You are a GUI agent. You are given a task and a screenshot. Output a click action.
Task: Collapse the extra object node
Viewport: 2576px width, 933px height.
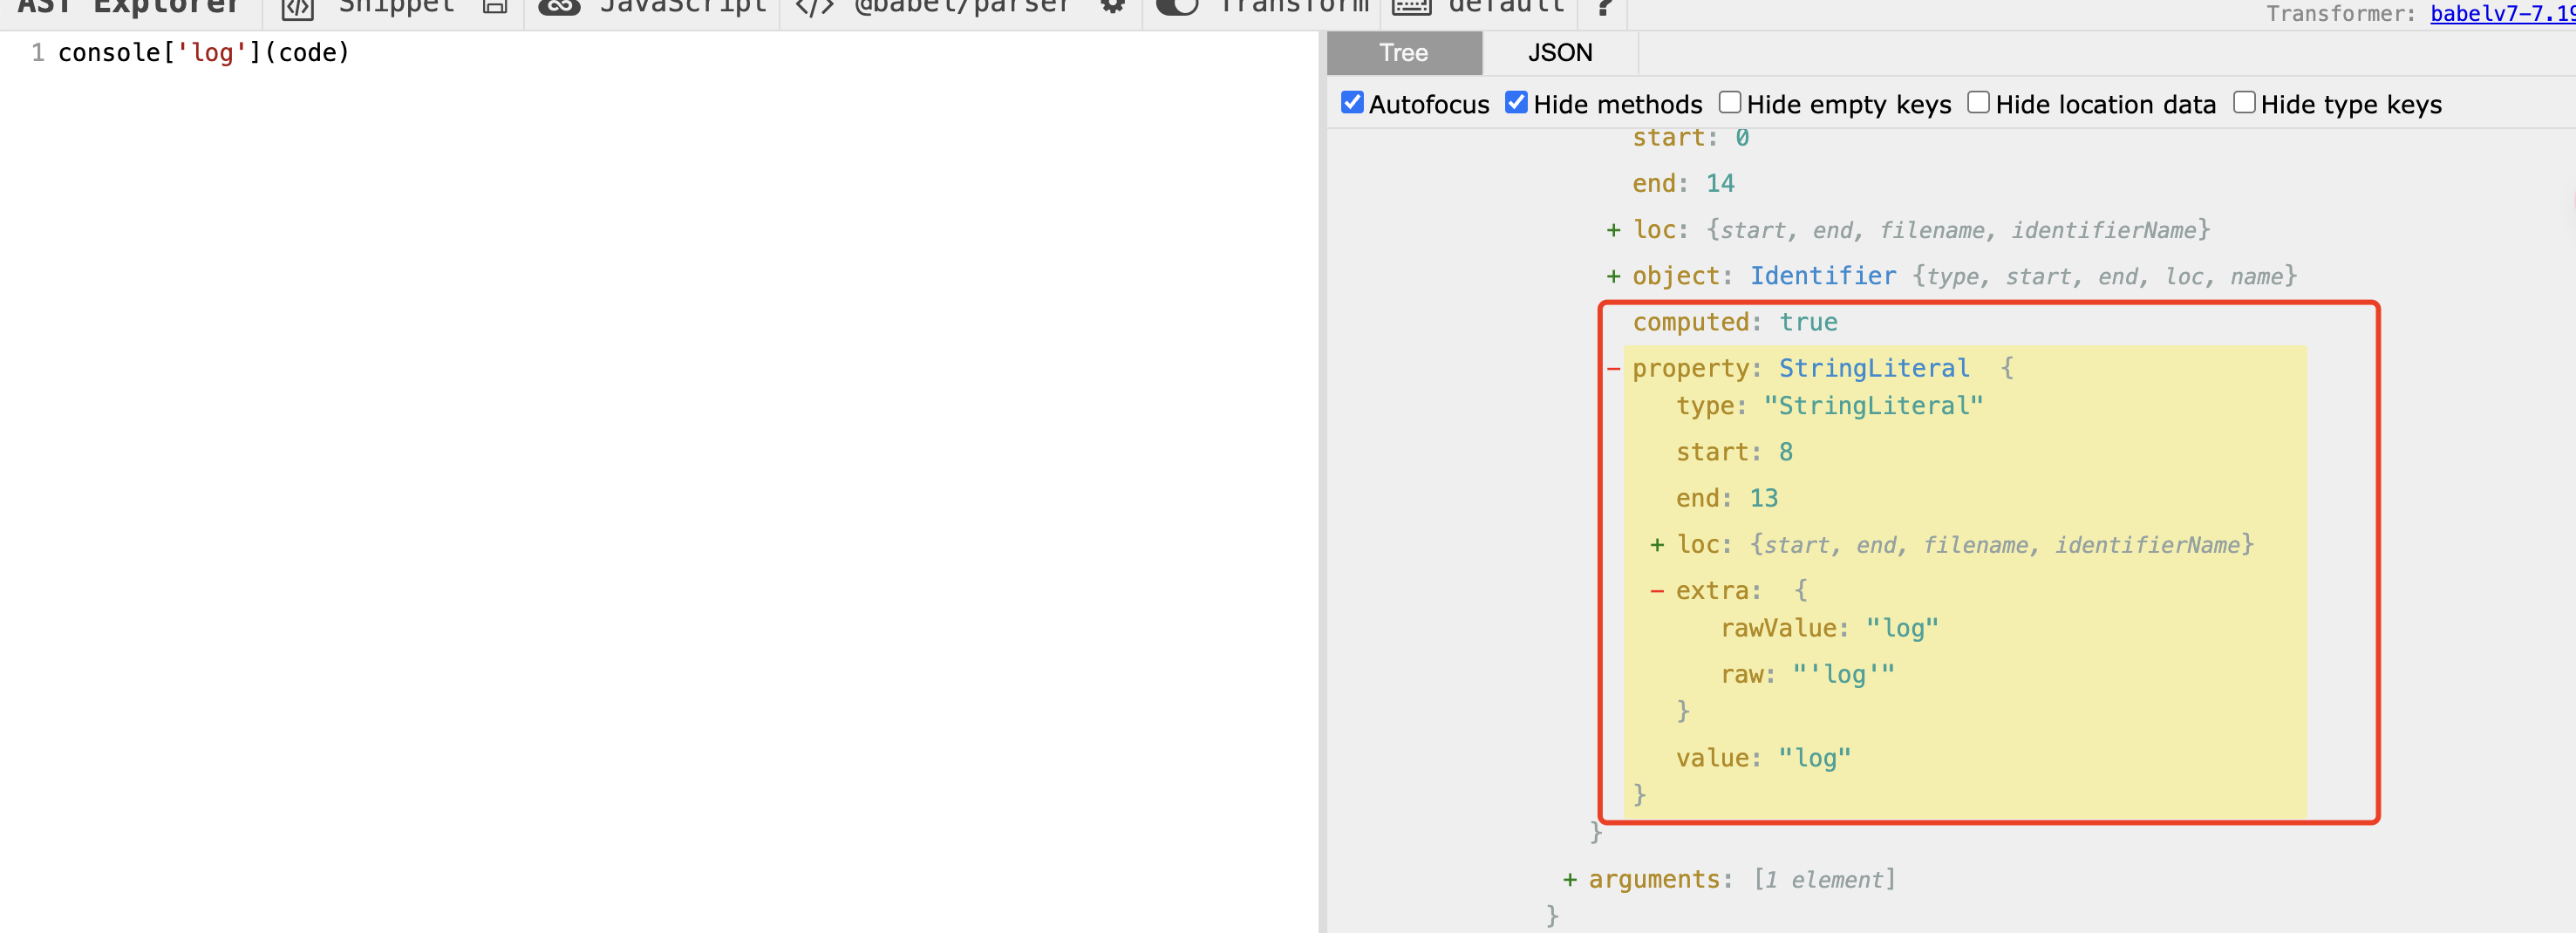[x=1657, y=591]
